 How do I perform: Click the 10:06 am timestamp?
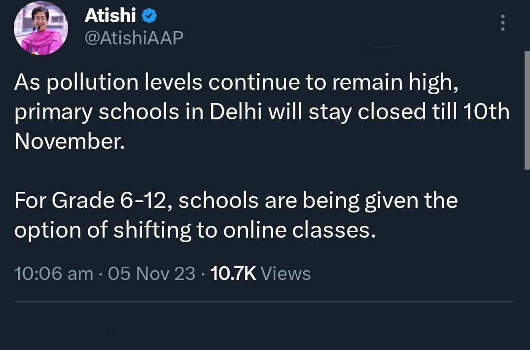tap(53, 273)
